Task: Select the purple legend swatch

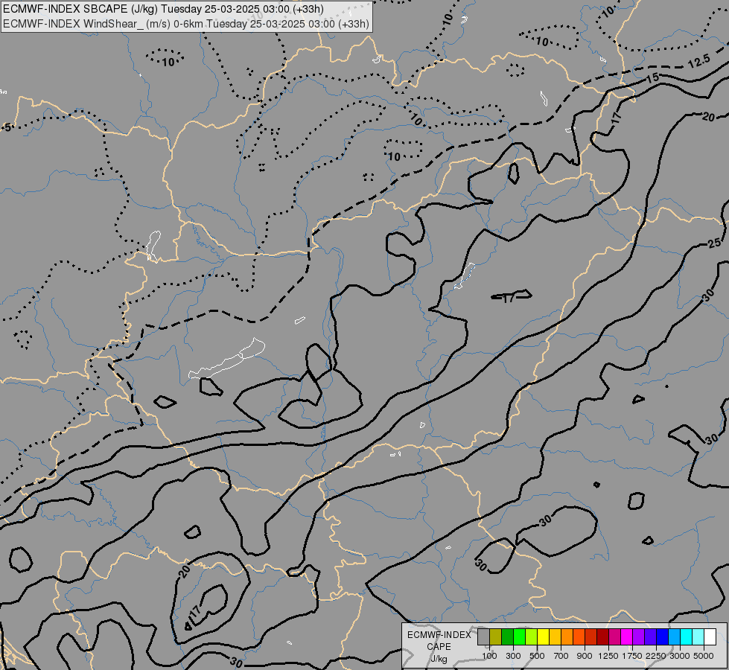Action: 638,637
